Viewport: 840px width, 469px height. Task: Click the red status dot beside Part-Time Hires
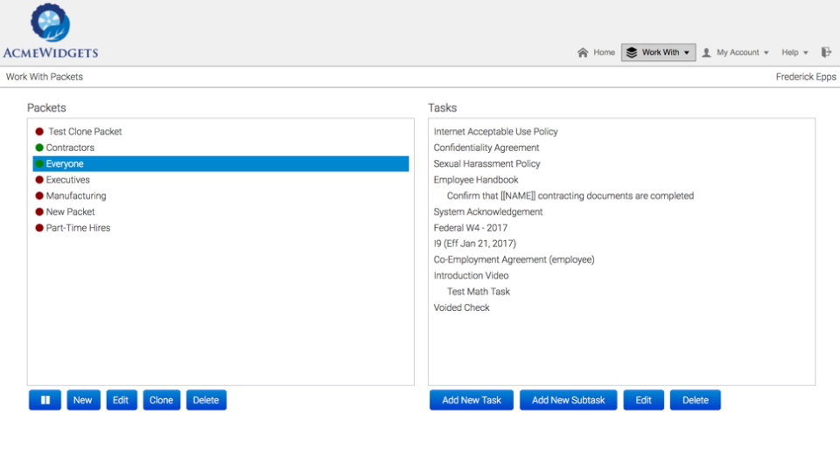(39, 228)
